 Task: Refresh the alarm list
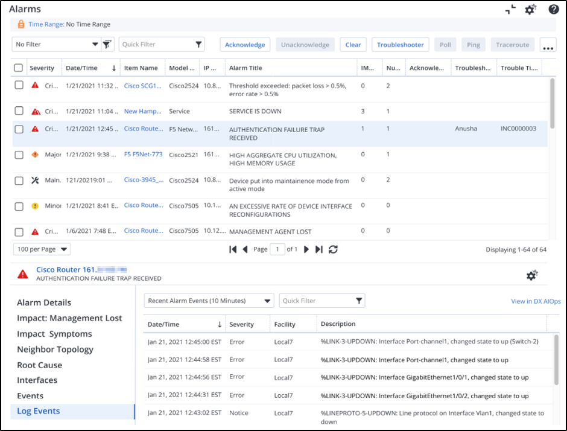point(333,249)
